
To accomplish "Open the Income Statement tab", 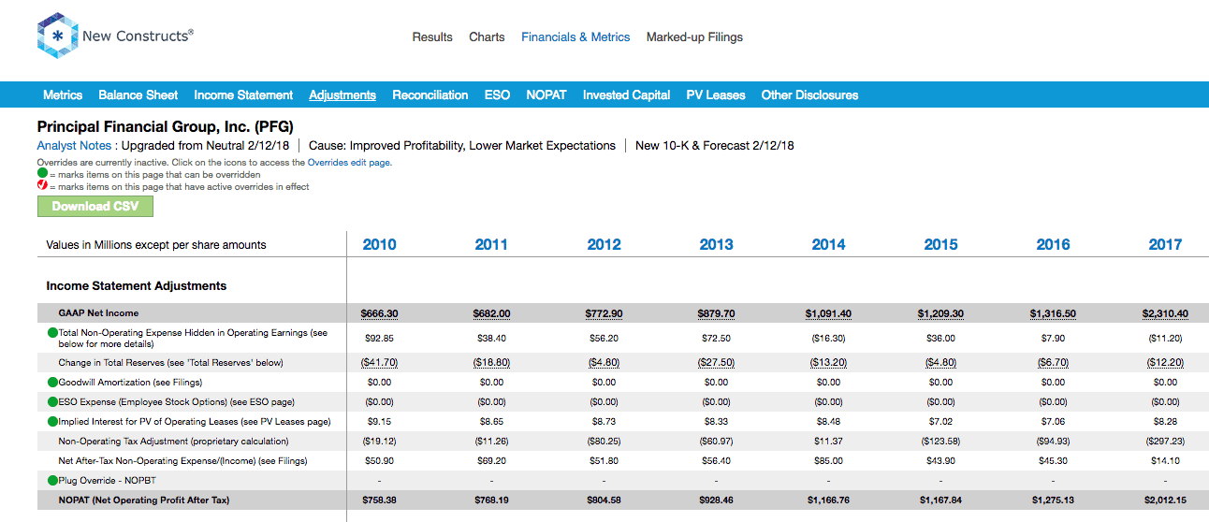I will pos(243,94).
